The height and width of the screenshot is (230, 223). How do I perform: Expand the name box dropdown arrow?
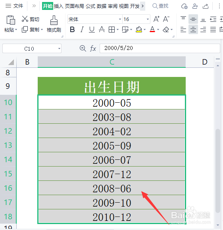pos(59,48)
